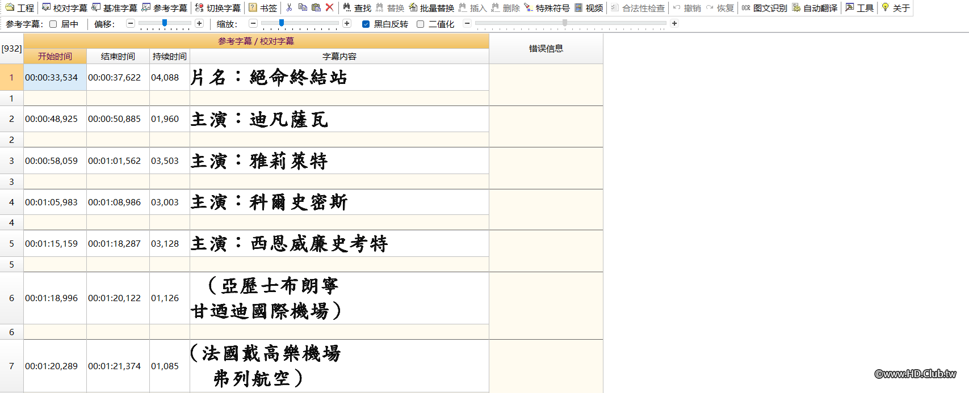Click minus button of 偏移 slider
The image size is (969, 393).
click(131, 24)
